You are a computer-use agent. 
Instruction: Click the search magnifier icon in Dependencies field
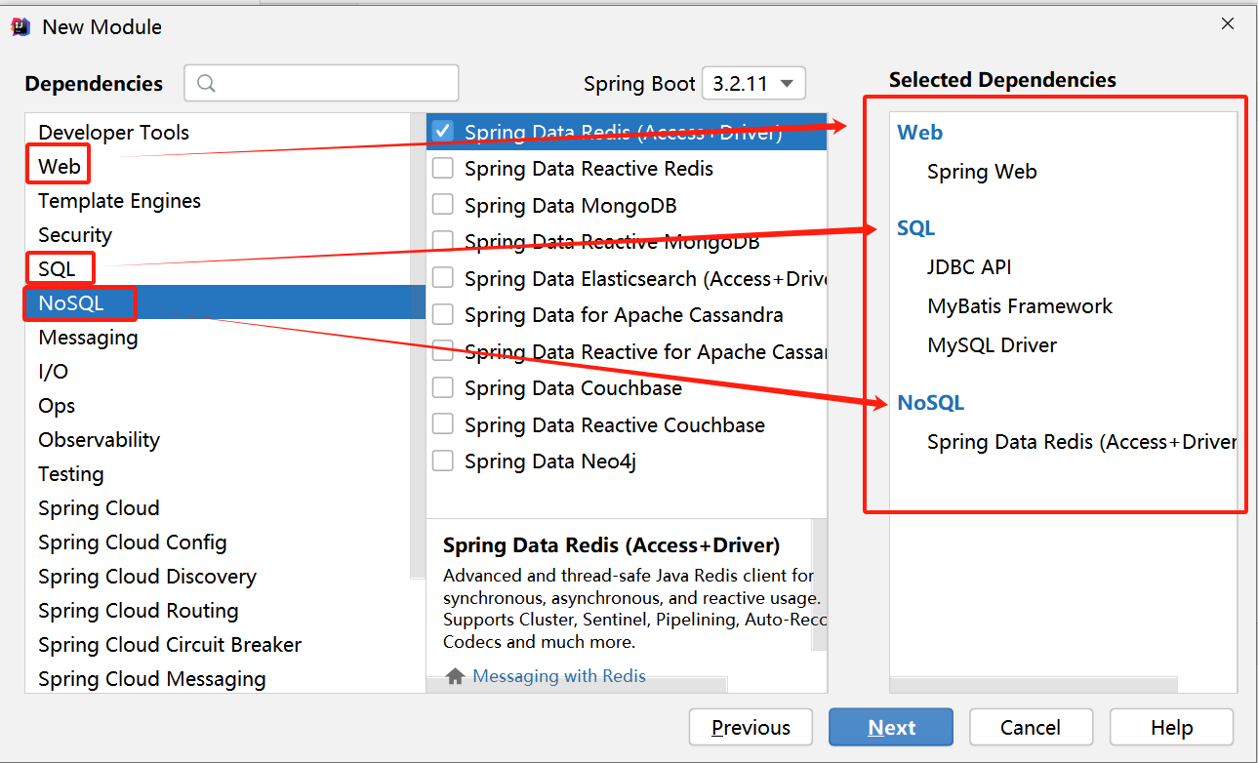tap(206, 84)
